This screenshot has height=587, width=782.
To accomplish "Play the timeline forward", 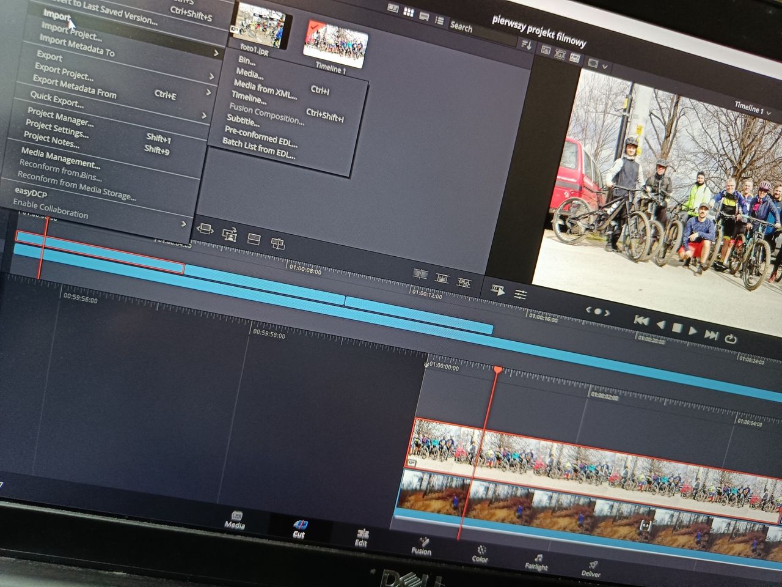I will (x=693, y=331).
